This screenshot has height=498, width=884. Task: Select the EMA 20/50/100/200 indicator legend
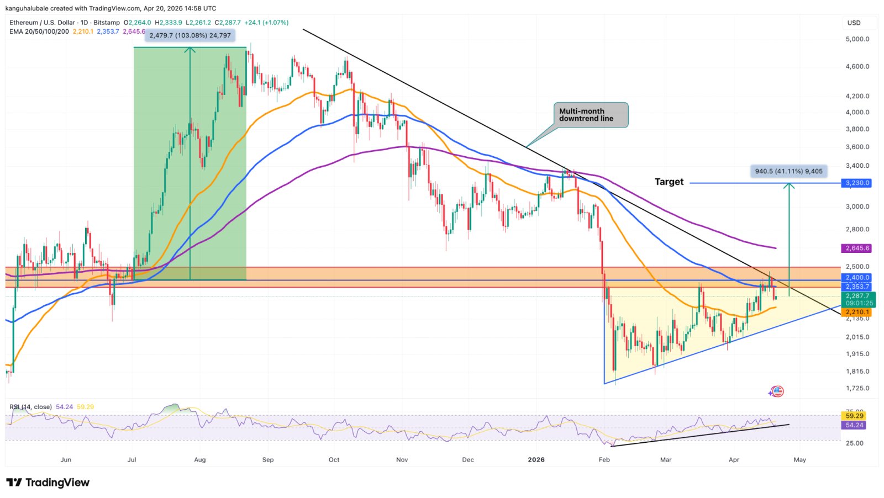pos(39,31)
